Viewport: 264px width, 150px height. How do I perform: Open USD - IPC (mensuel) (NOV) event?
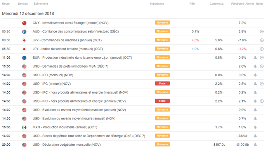(53, 75)
